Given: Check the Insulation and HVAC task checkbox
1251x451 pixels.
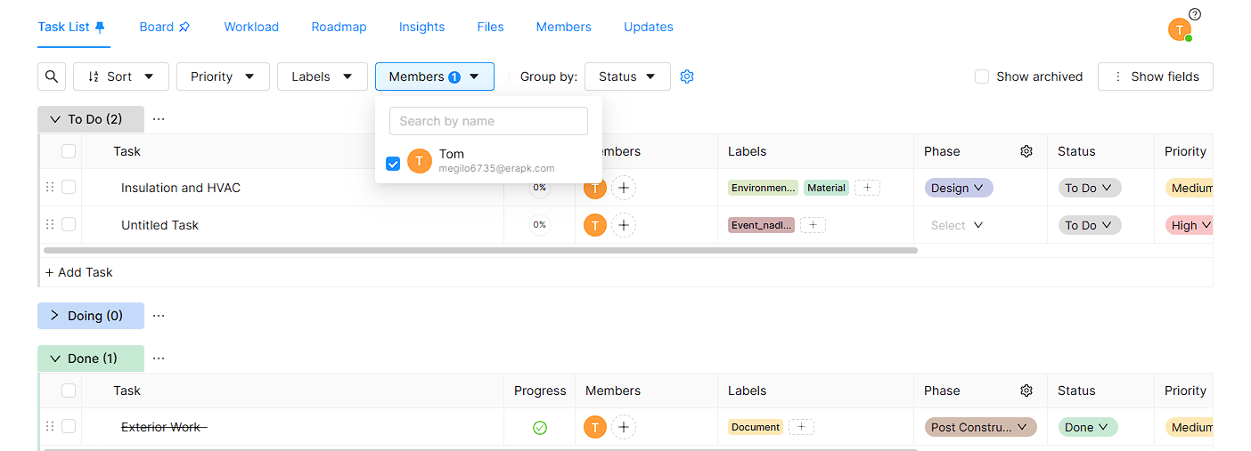Looking at the screenshot, I should click(69, 188).
